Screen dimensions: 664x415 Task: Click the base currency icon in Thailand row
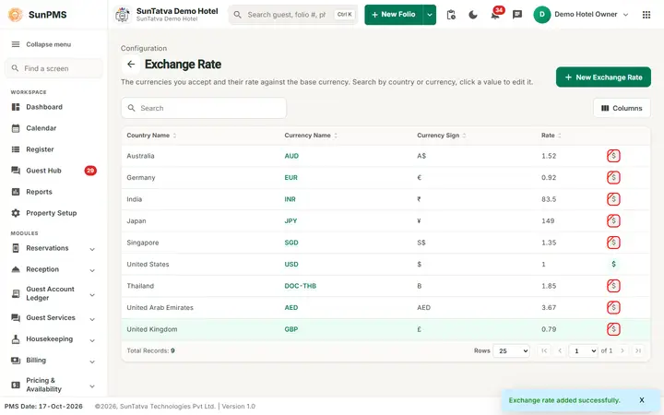pos(613,286)
